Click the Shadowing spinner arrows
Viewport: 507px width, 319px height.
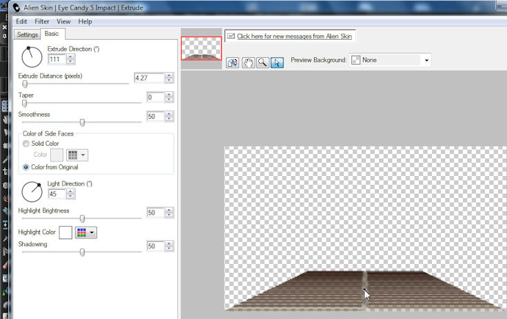(169, 246)
